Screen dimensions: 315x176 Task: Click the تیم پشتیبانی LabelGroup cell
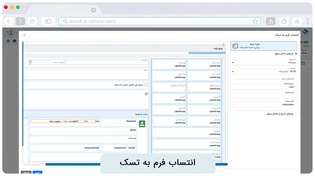169,121
